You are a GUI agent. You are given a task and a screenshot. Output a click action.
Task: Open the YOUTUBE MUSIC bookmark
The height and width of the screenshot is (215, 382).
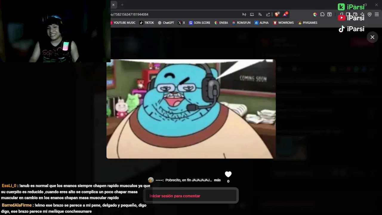click(x=123, y=23)
